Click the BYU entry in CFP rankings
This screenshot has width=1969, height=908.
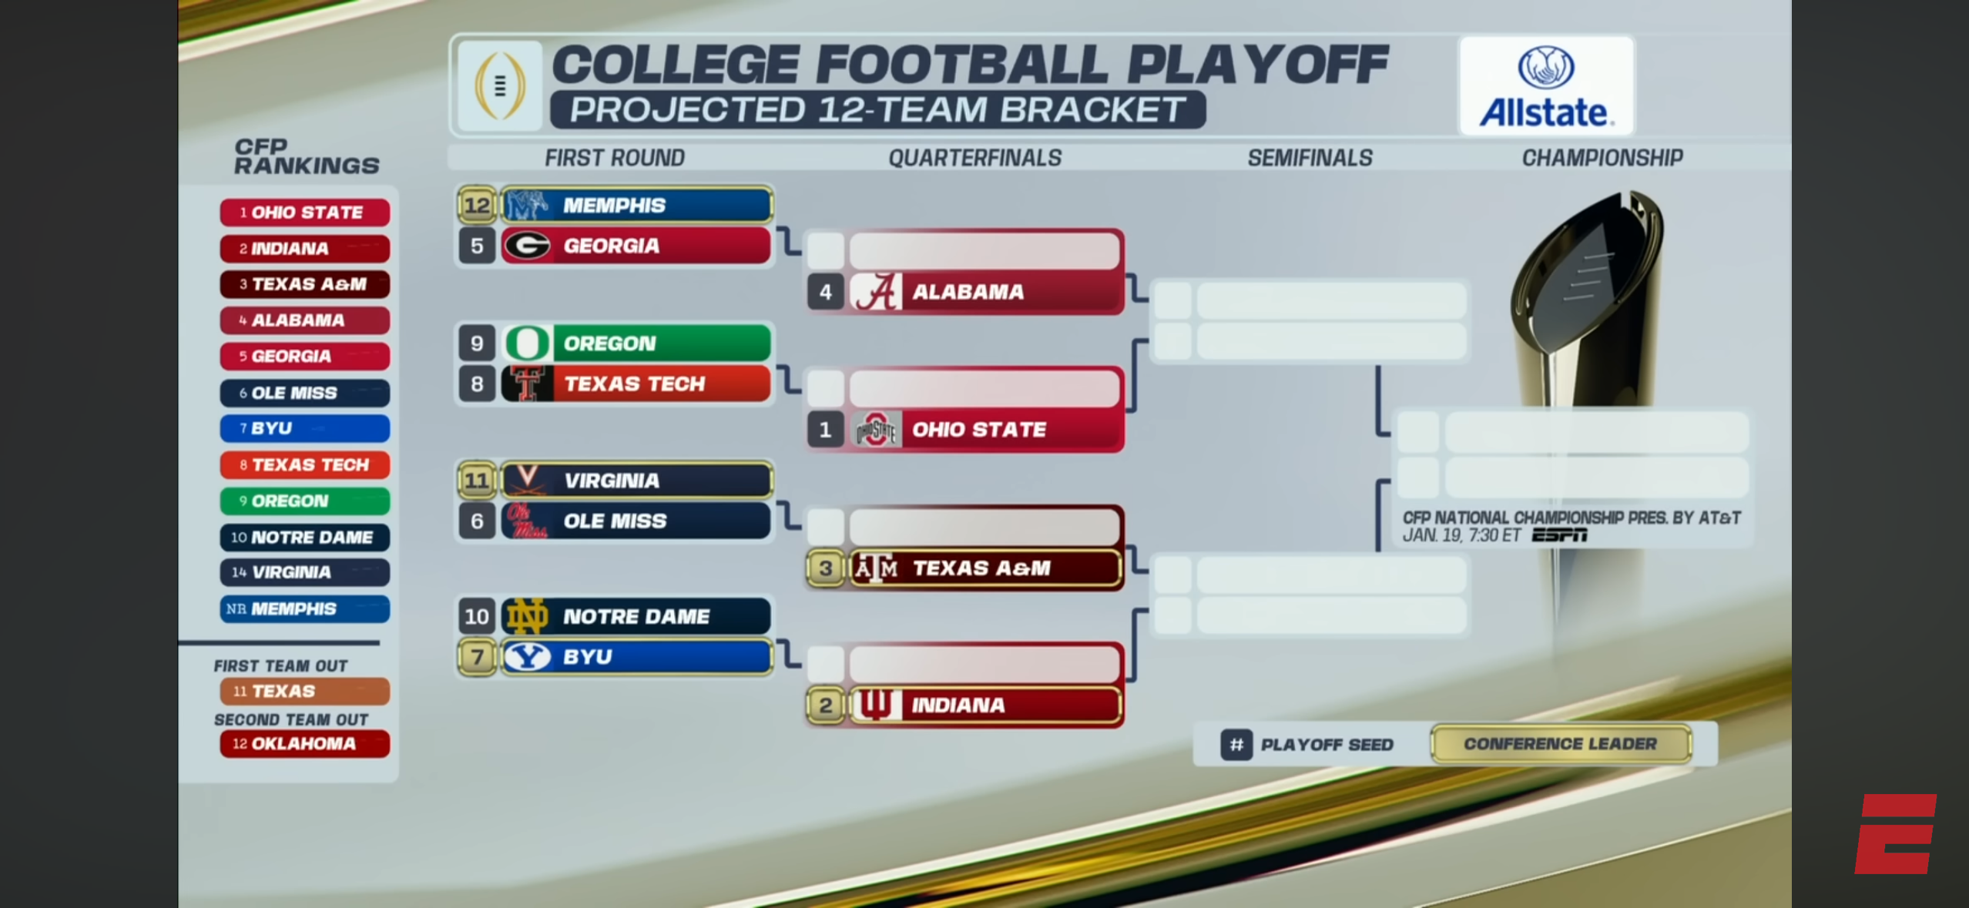(x=304, y=428)
